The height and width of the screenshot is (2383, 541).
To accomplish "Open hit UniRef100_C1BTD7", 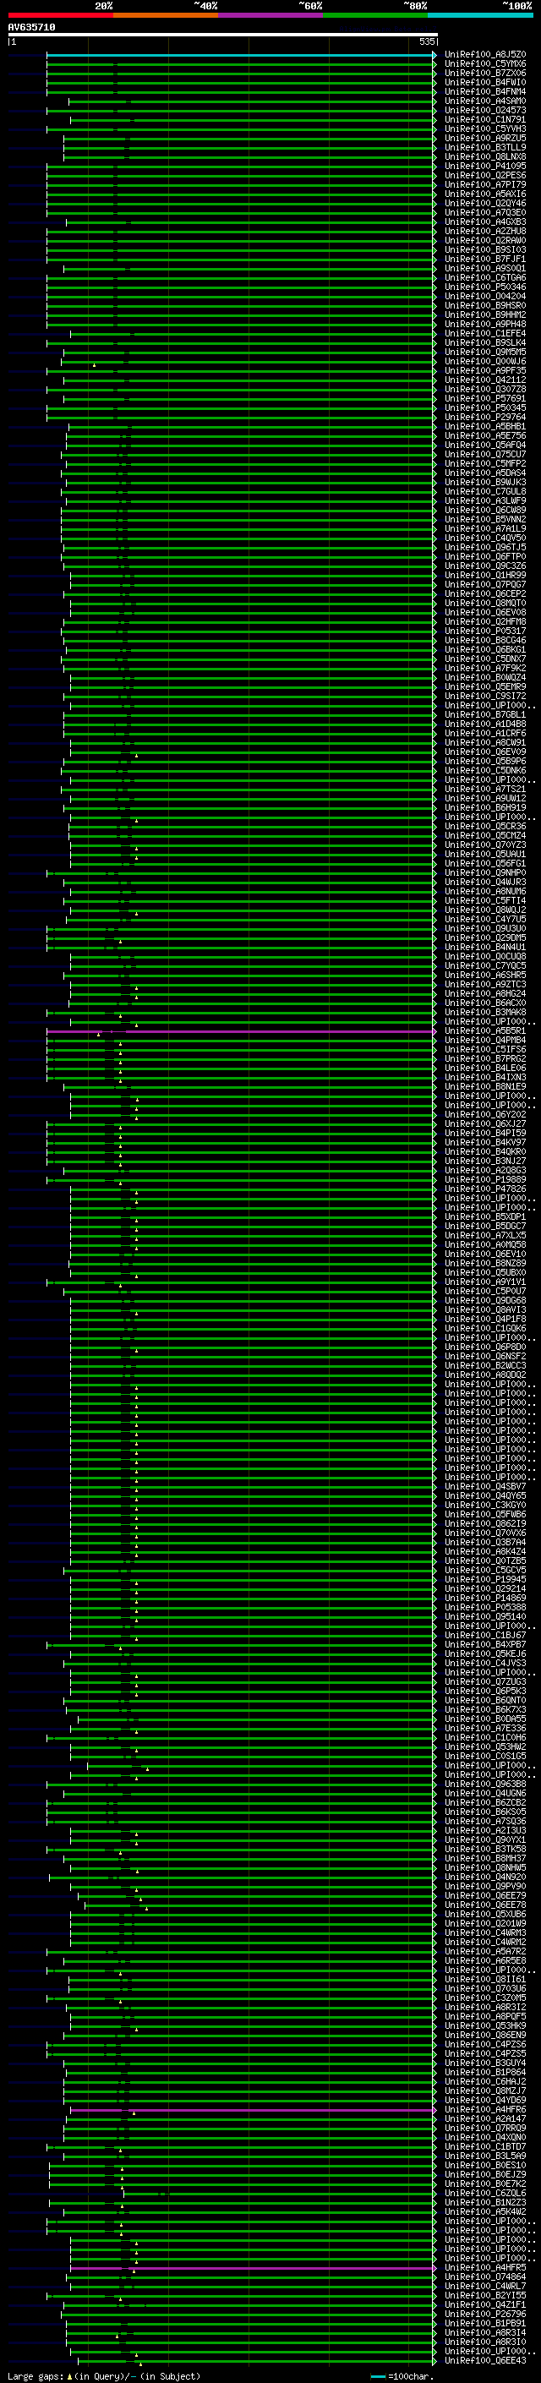I will tap(485, 2147).
